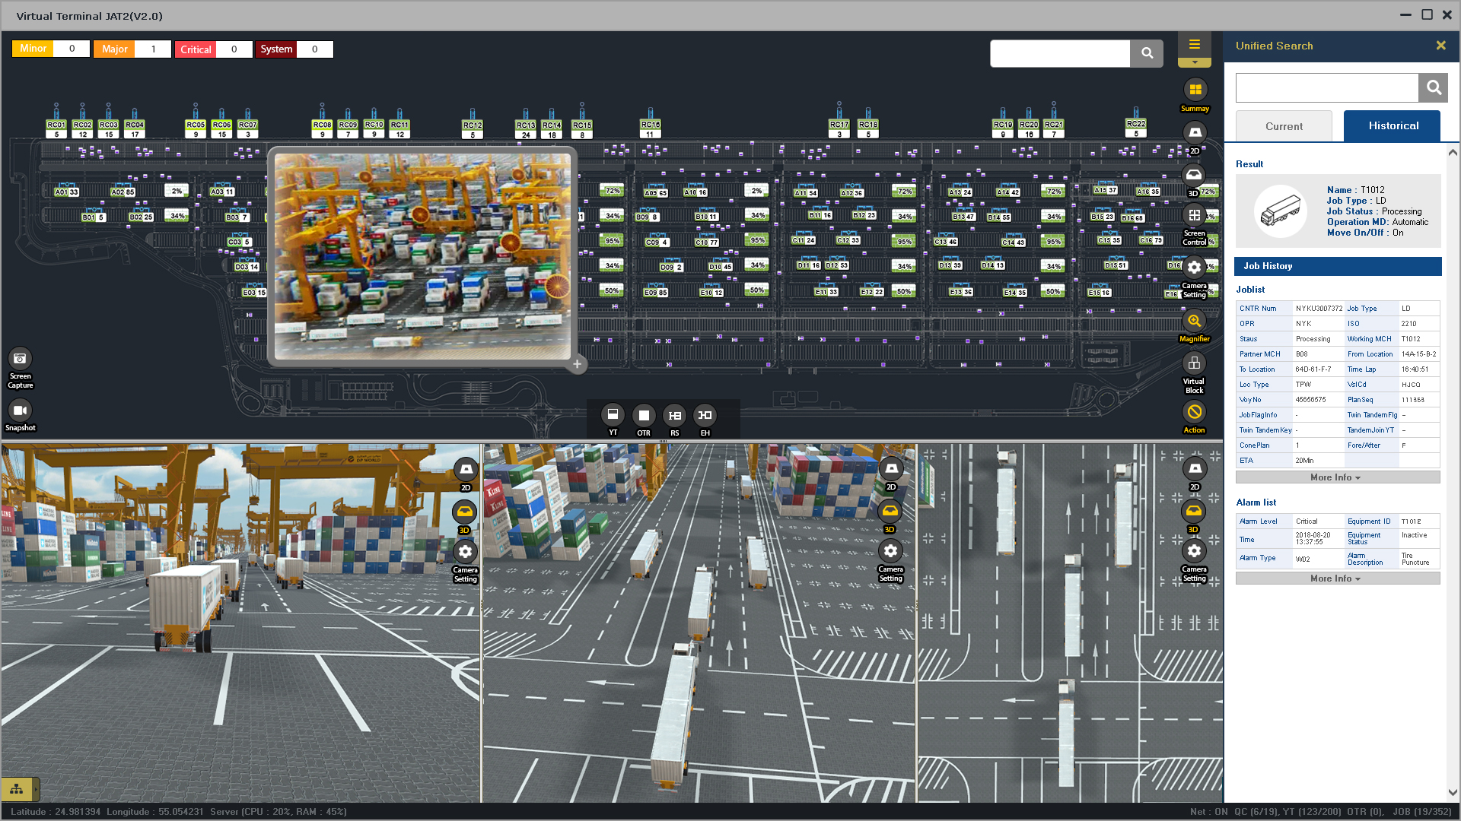Screen dimensions: 1461x821
Task: Click the magnified terminal view thumbnail
Action: [x=422, y=256]
